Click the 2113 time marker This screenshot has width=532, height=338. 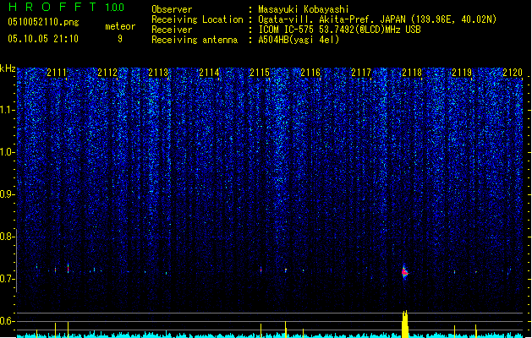[x=158, y=73]
